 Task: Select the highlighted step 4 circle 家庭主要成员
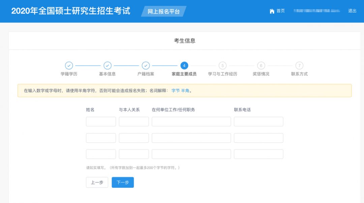184,66
